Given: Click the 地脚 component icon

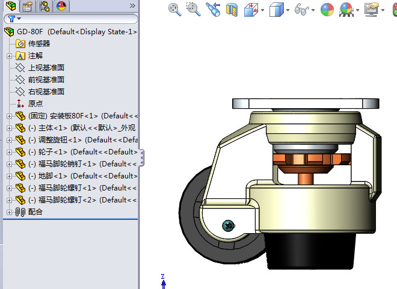Looking at the screenshot, I should 20,175.
